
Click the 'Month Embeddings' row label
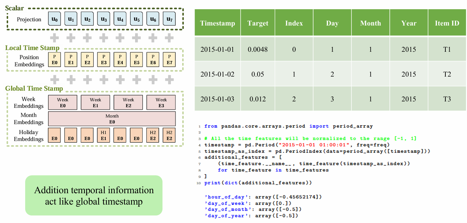click(x=29, y=119)
